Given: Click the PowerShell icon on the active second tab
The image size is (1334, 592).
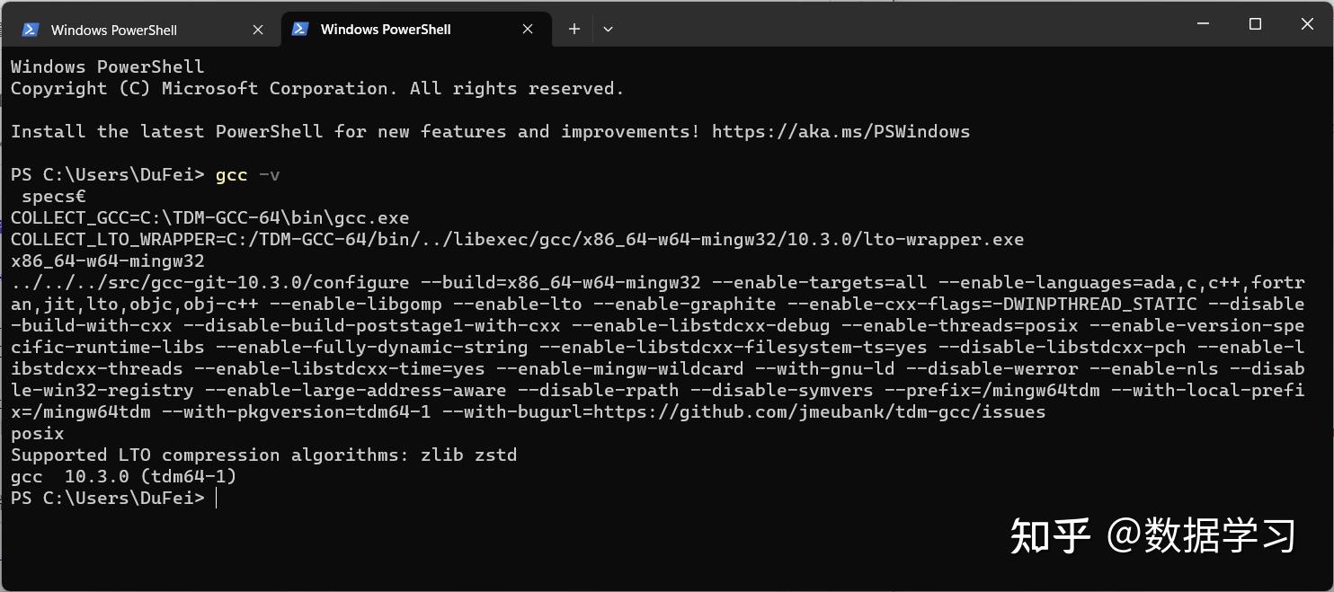Looking at the screenshot, I should (301, 29).
